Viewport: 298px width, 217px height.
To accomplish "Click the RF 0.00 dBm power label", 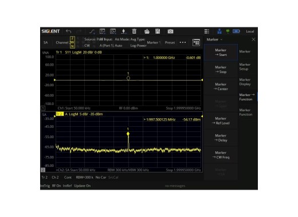I will pos(128,108).
